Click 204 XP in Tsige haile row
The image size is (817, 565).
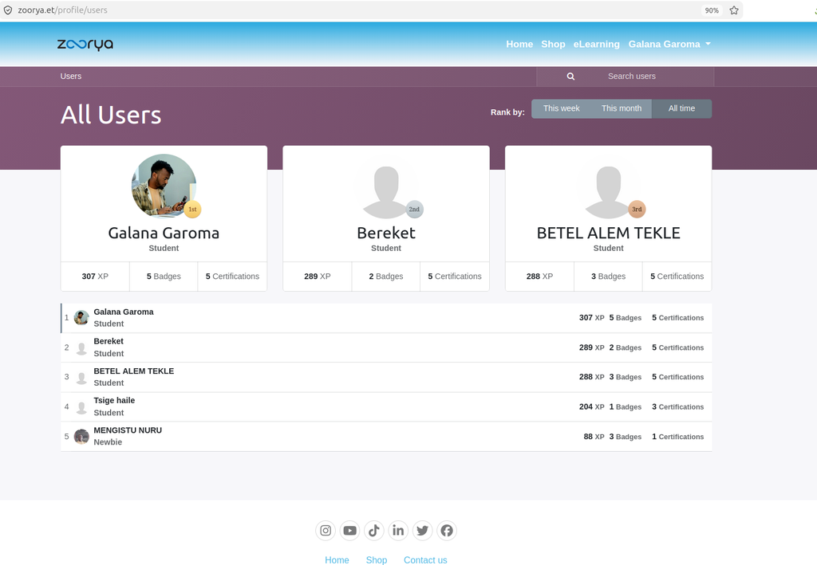click(x=591, y=407)
